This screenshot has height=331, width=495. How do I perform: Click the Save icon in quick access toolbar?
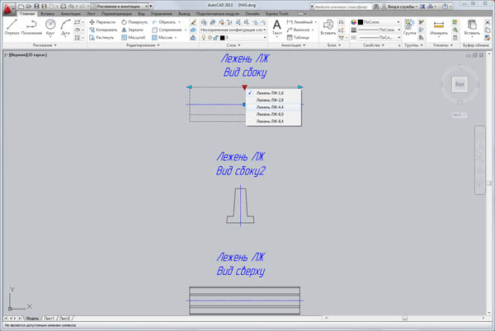pos(36,6)
